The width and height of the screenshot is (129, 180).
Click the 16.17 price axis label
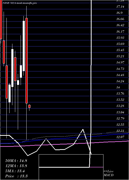pos(120,31)
